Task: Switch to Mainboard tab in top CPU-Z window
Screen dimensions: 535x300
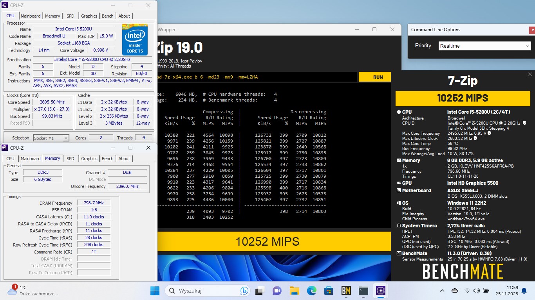Action: pos(31,16)
